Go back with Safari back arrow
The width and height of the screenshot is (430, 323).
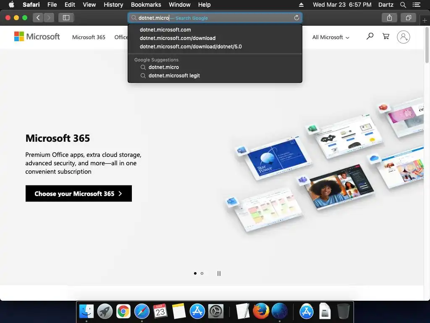[38, 18]
